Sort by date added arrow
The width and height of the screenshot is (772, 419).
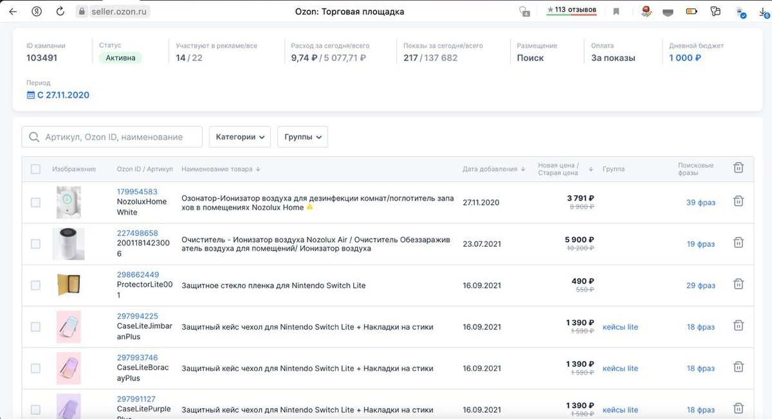point(523,169)
